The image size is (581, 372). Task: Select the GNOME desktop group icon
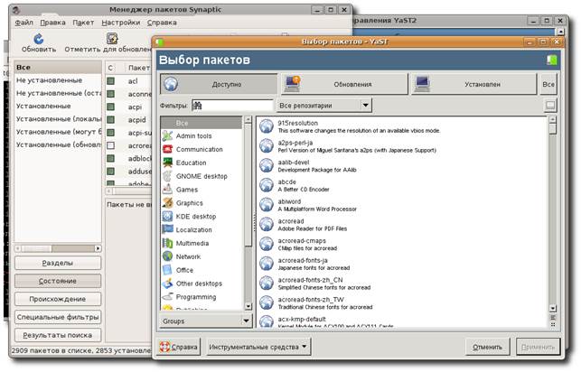pyautogui.click(x=167, y=176)
